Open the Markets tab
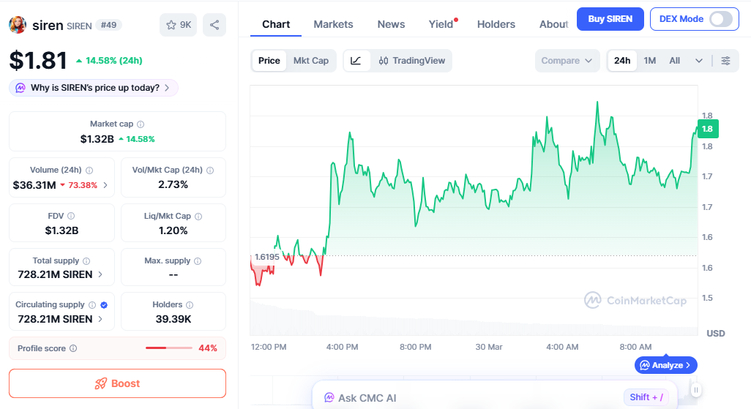The image size is (751, 409). tap(333, 24)
